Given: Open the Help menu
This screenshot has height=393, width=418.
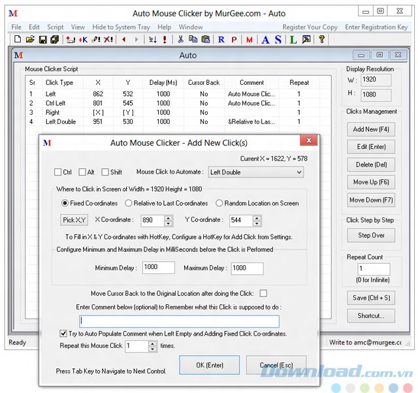Looking at the screenshot, I should coord(164,27).
